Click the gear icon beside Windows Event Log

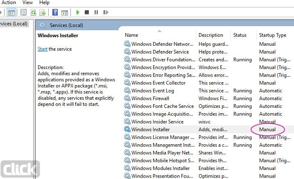(x=127, y=91)
